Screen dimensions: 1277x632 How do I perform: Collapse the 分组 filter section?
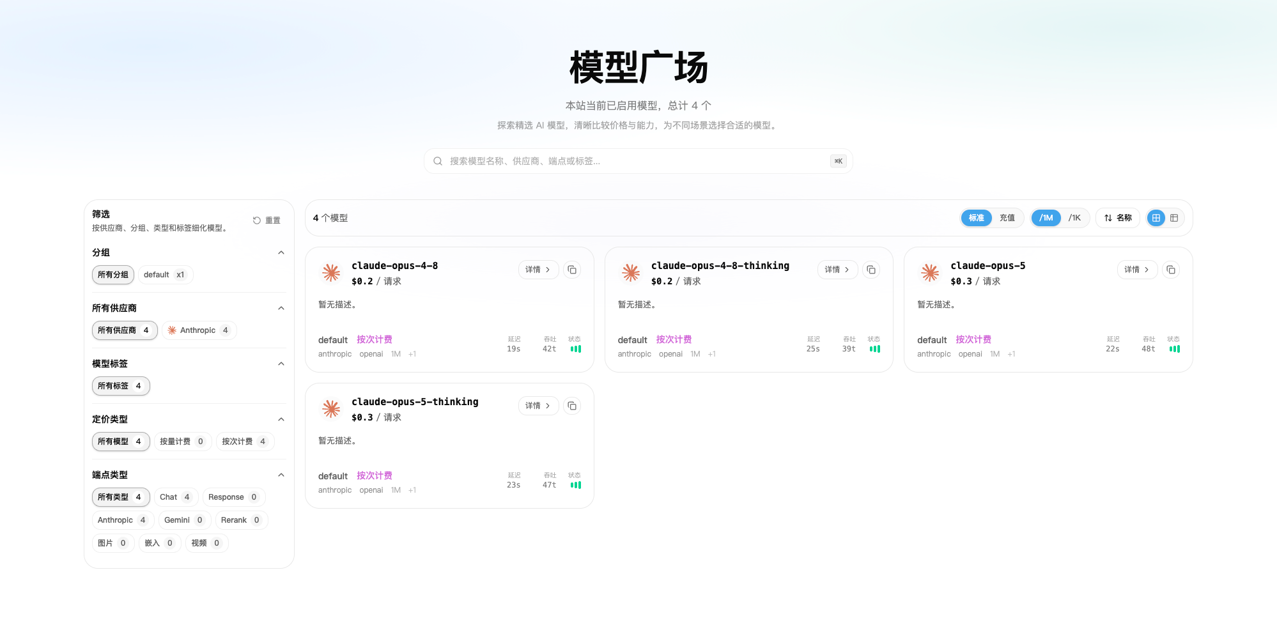(281, 252)
